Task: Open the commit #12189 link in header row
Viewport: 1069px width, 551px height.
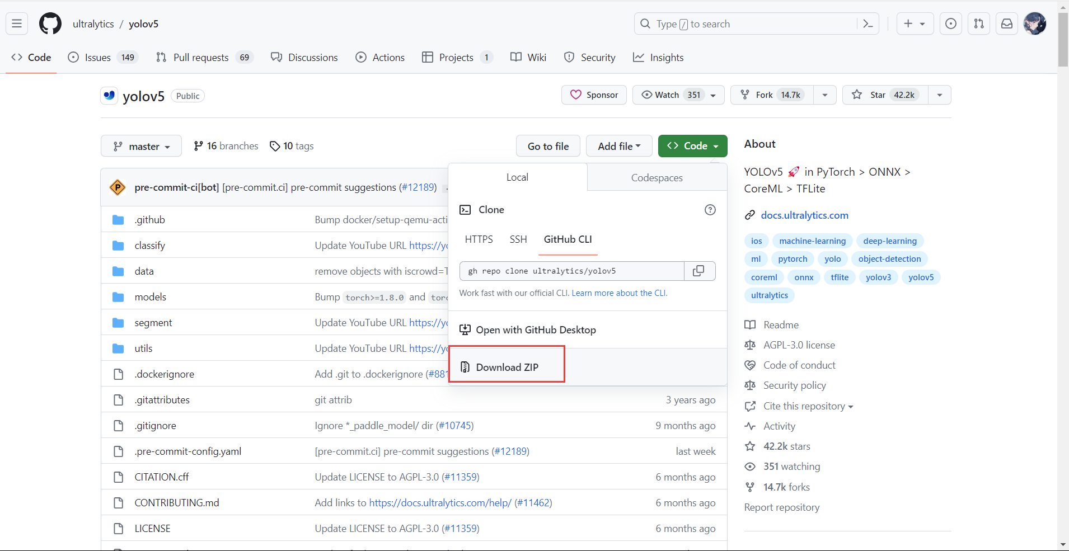Action: click(x=418, y=187)
